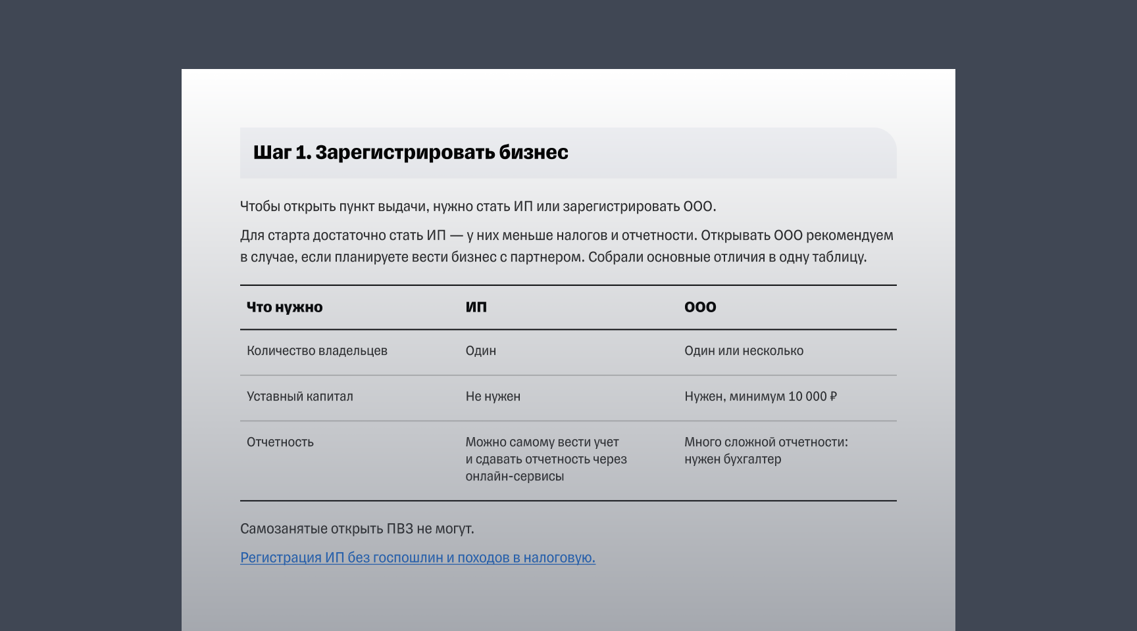Screen dimensions: 1137x631
Task: Click the 'Нужен, минимум 10 000 ₽' cell
Action: pos(761,396)
